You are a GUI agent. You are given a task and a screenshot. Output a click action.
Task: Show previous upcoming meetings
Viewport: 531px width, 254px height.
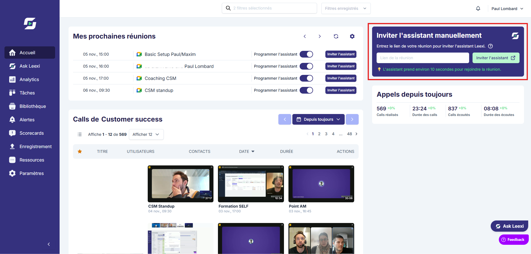coord(305,36)
